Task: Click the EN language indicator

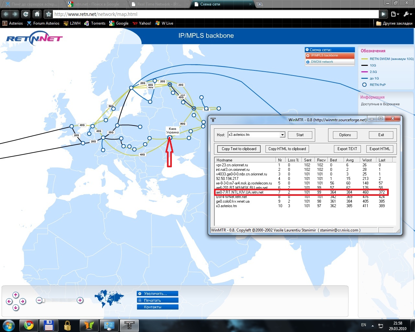Action: [363, 325]
